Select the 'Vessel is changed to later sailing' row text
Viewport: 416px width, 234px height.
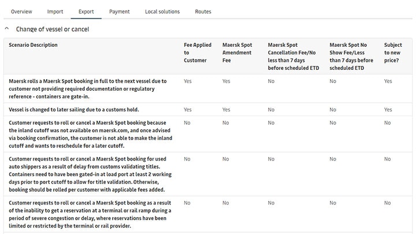tap(74, 110)
